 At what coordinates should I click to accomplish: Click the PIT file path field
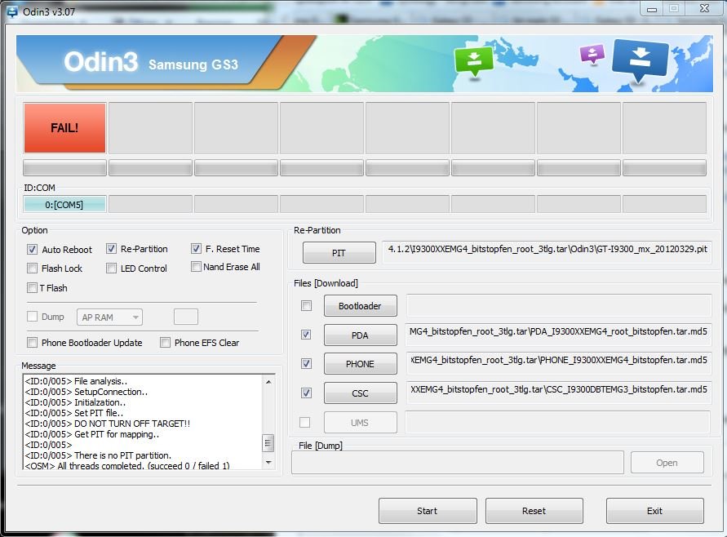[547, 252]
